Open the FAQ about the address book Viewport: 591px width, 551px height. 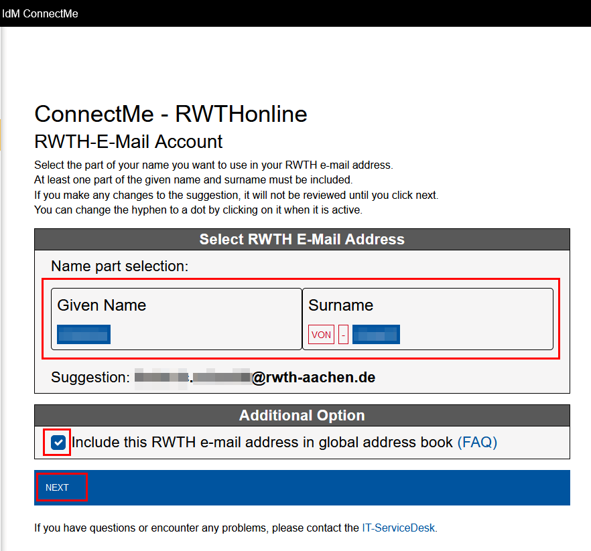pyautogui.click(x=477, y=442)
